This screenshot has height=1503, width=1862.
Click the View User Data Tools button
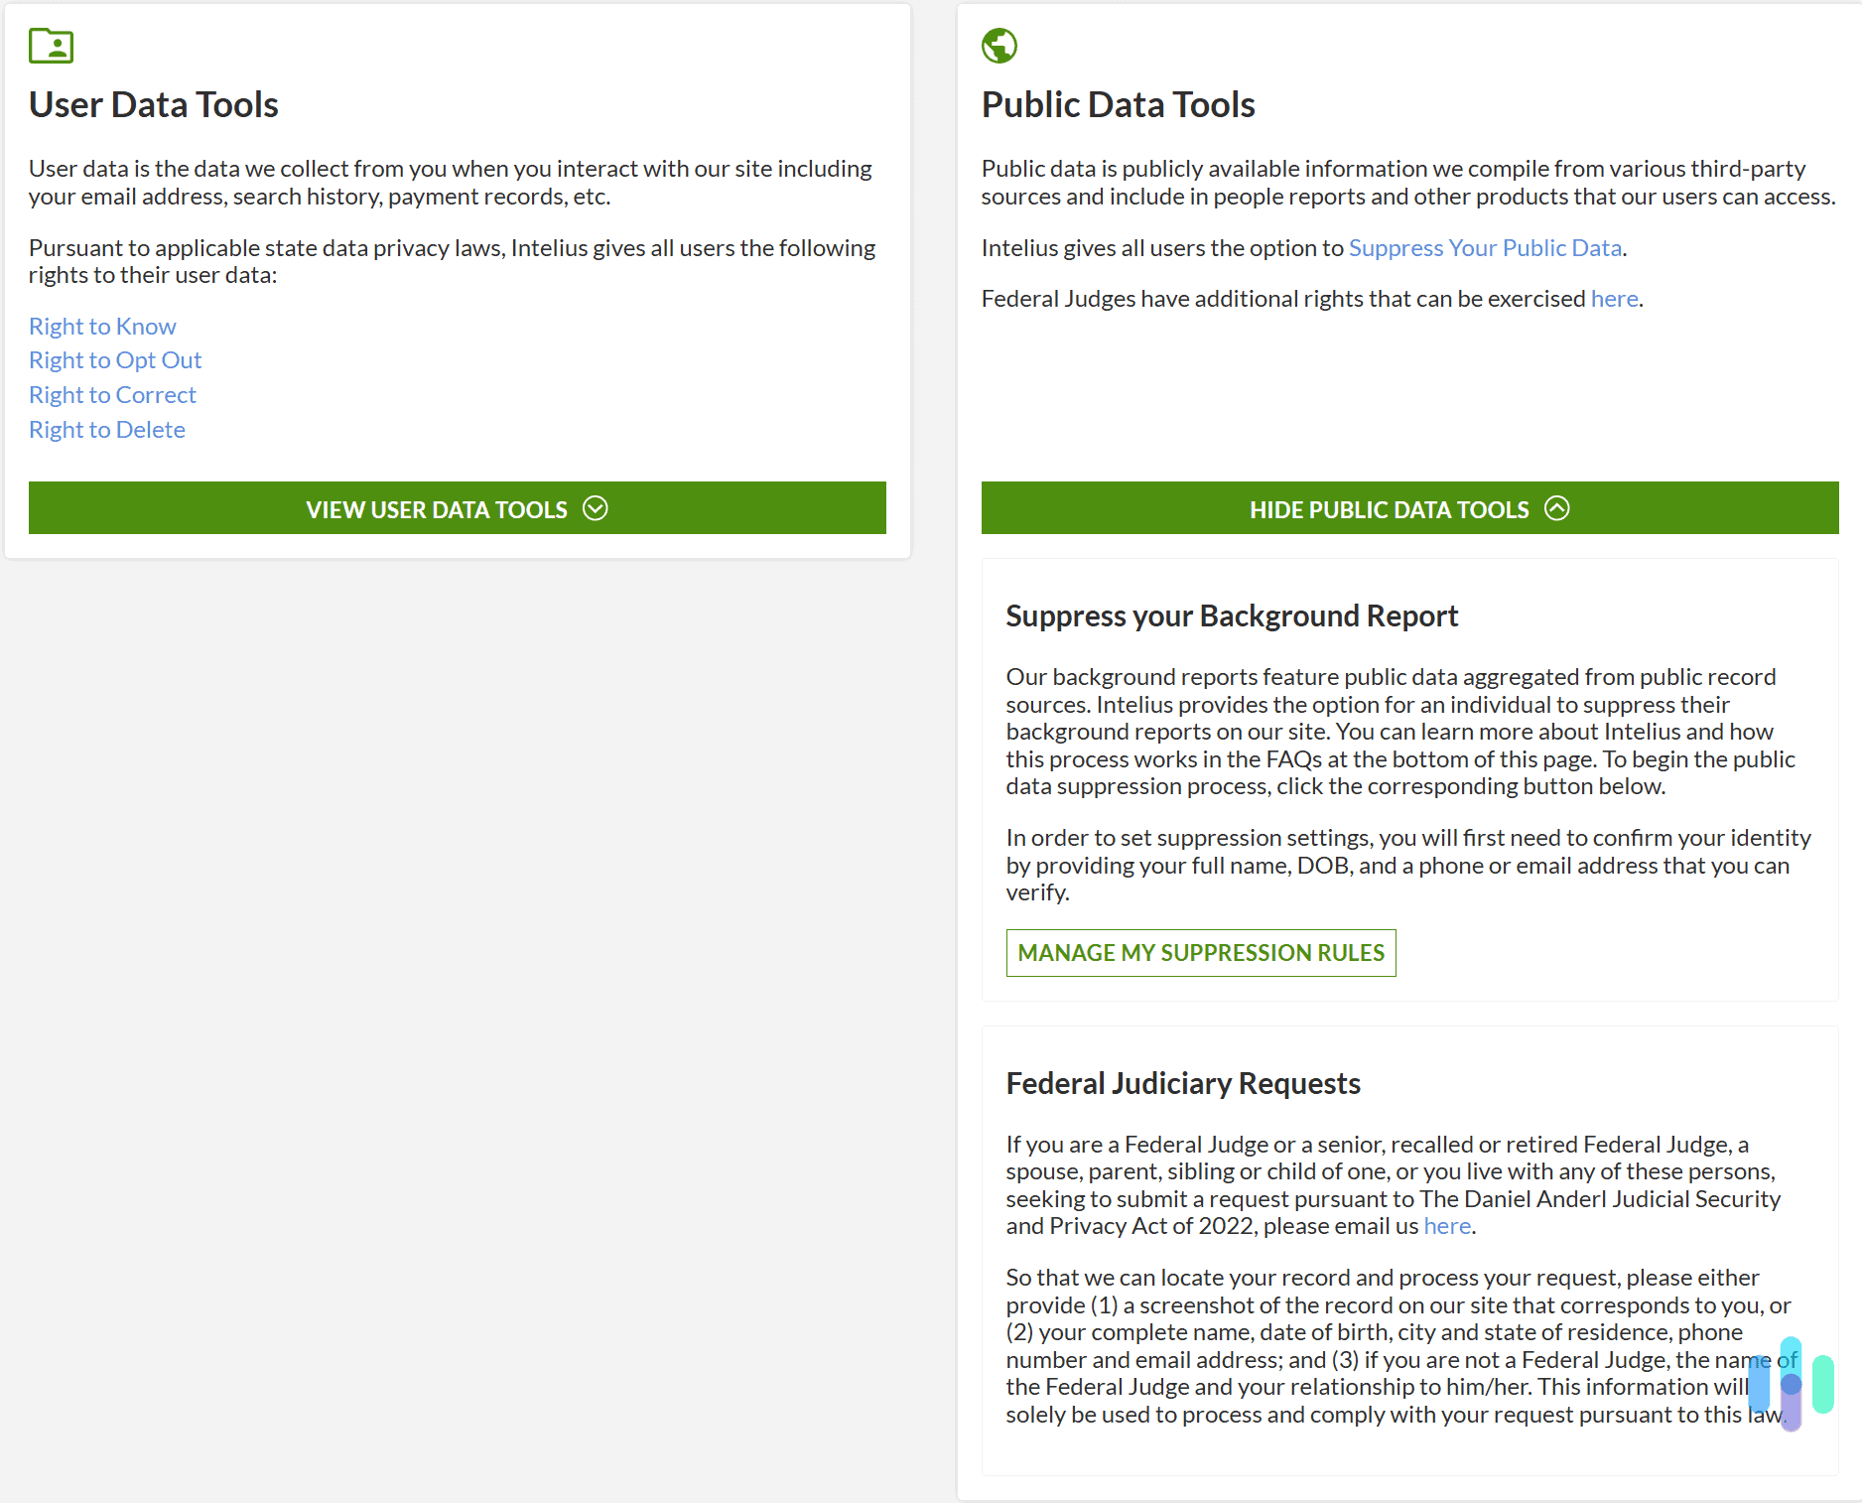[457, 508]
